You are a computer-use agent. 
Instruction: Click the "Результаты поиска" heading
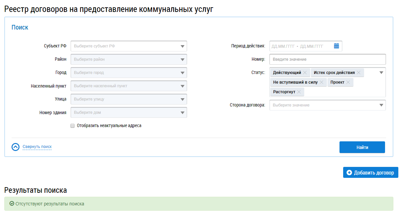point(36,190)
